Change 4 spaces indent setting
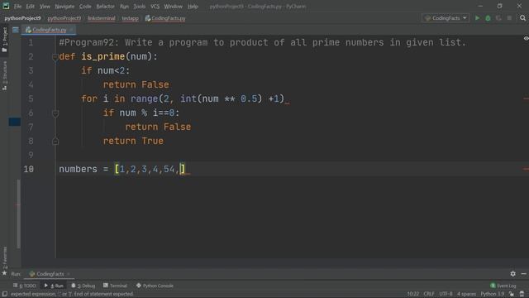This screenshot has width=529, height=298. point(466,294)
